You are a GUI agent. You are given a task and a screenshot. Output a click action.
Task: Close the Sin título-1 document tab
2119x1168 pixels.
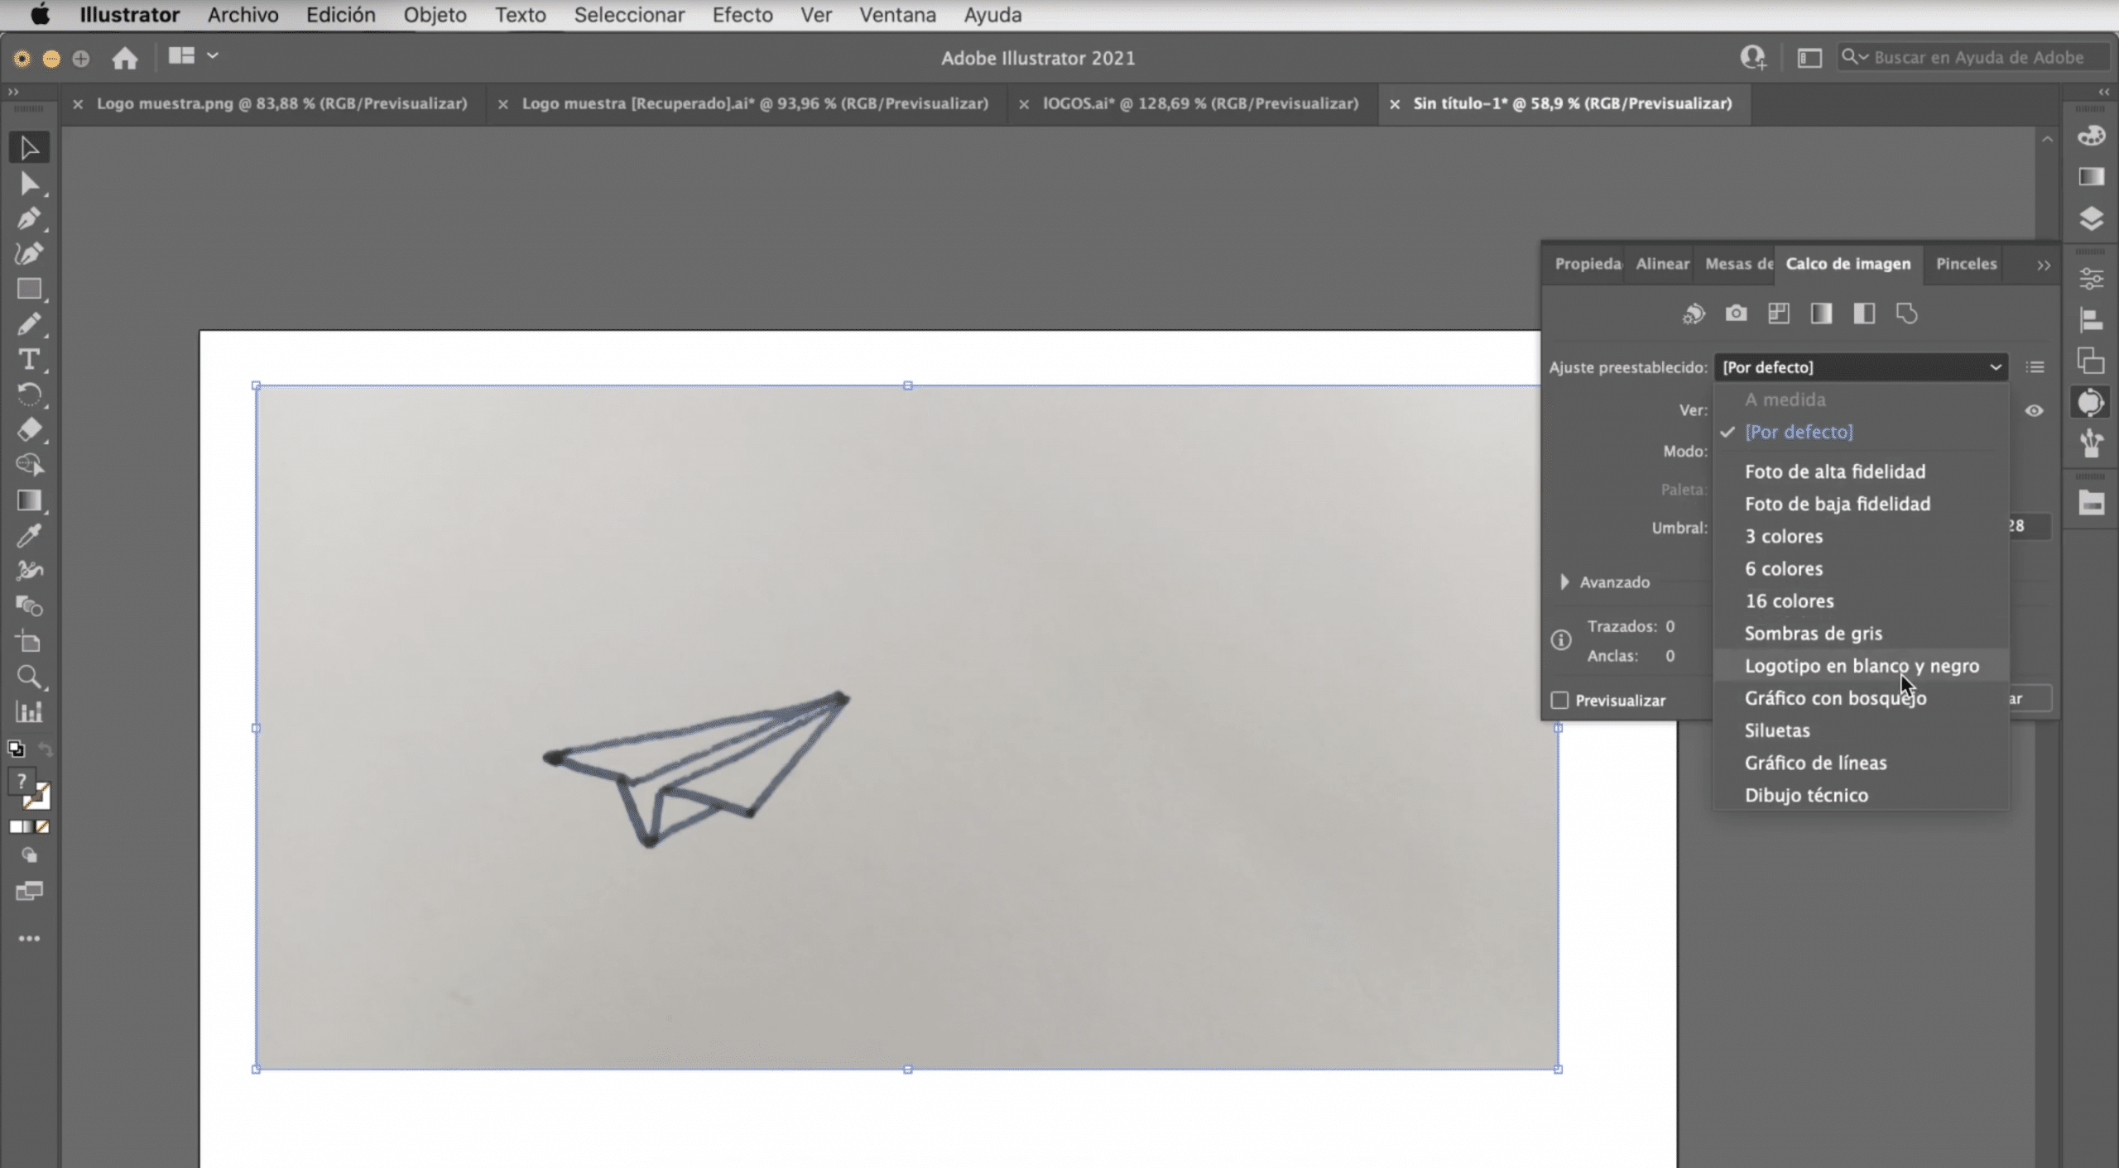(1395, 104)
